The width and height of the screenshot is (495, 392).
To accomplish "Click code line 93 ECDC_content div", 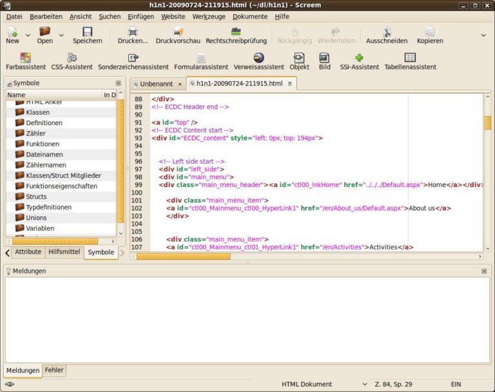I will point(237,138).
